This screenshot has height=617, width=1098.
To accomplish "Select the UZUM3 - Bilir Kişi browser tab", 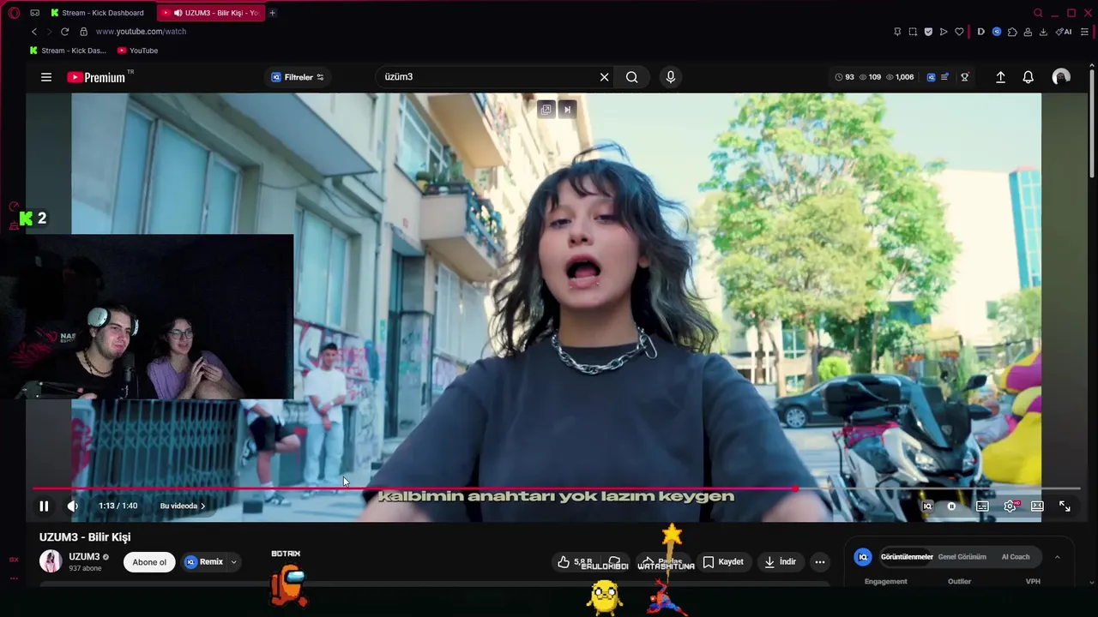I will [212, 13].
